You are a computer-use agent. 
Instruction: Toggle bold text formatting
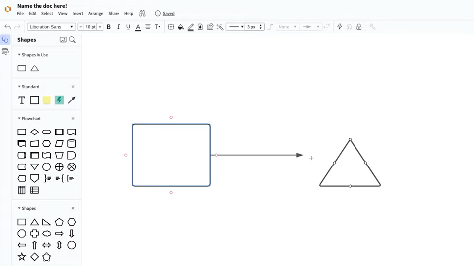(109, 27)
